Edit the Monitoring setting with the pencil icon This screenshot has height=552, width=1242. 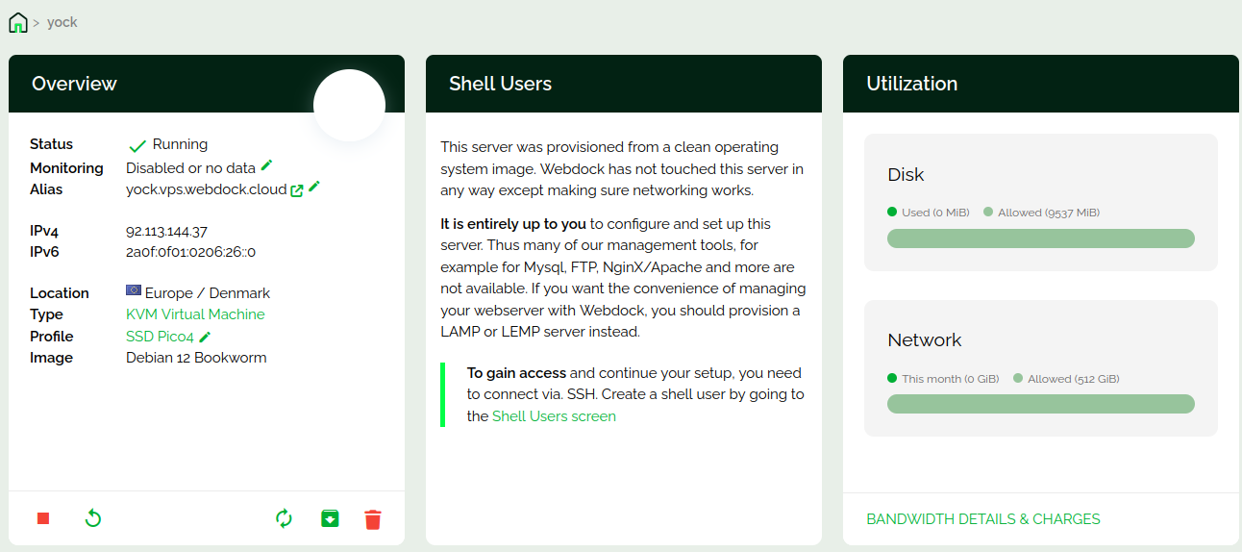tap(267, 166)
